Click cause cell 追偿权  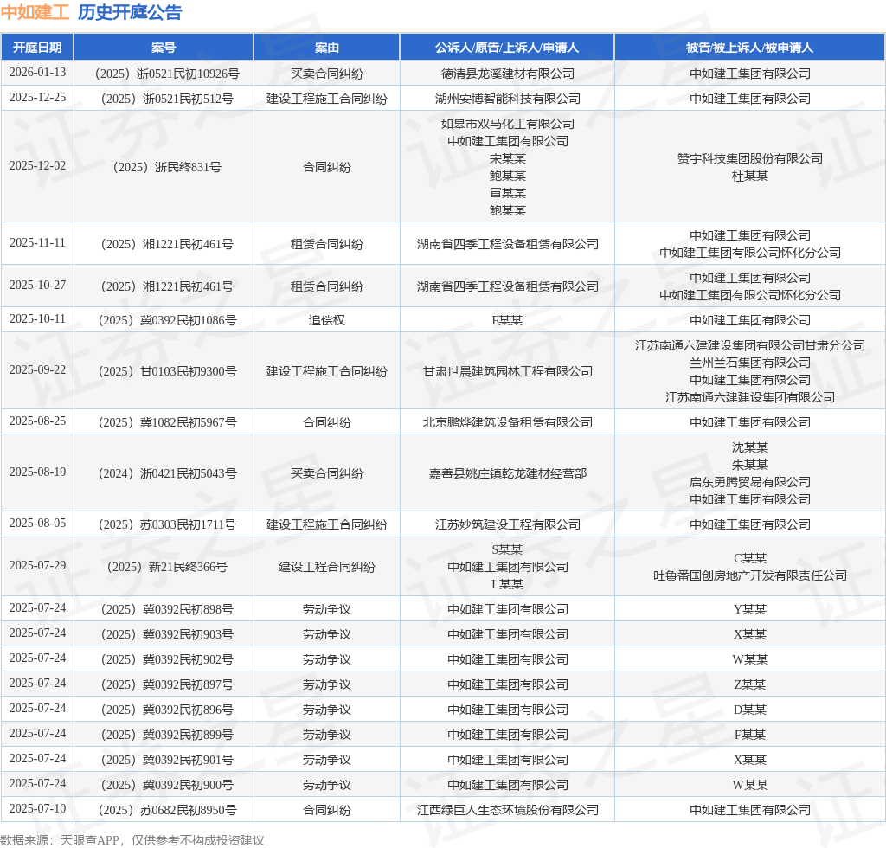pos(326,320)
